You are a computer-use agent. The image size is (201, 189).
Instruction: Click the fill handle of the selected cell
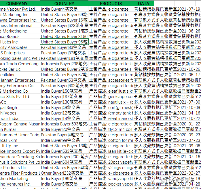pyautogui.click(x=88, y=44)
